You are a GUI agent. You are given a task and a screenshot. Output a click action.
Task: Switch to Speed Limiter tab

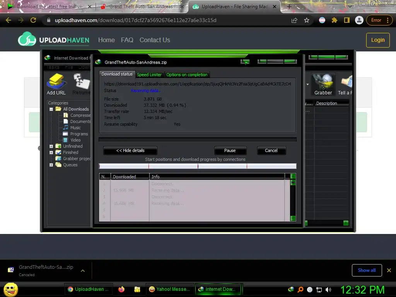pyautogui.click(x=149, y=75)
